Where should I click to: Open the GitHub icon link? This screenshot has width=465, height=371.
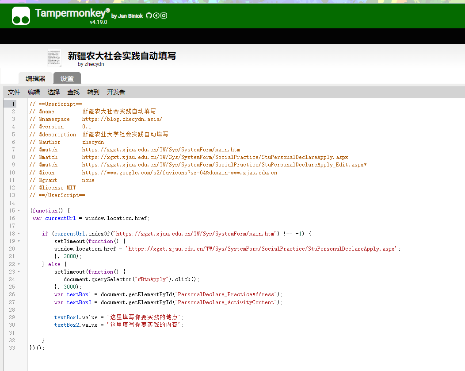(149, 15)
